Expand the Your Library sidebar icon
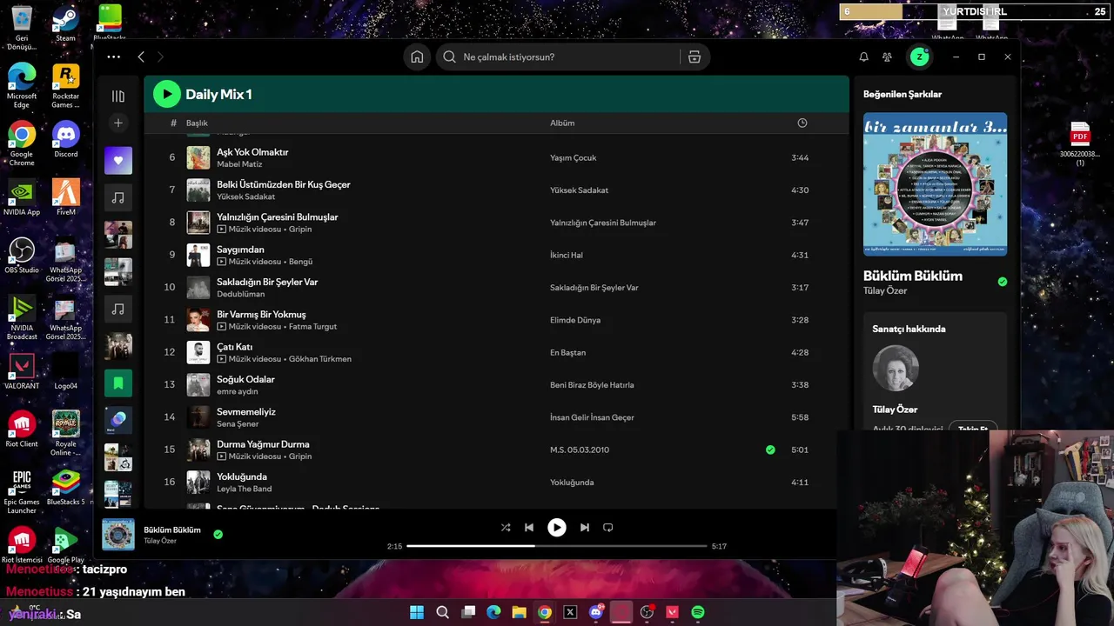 (x=118, y=96)
